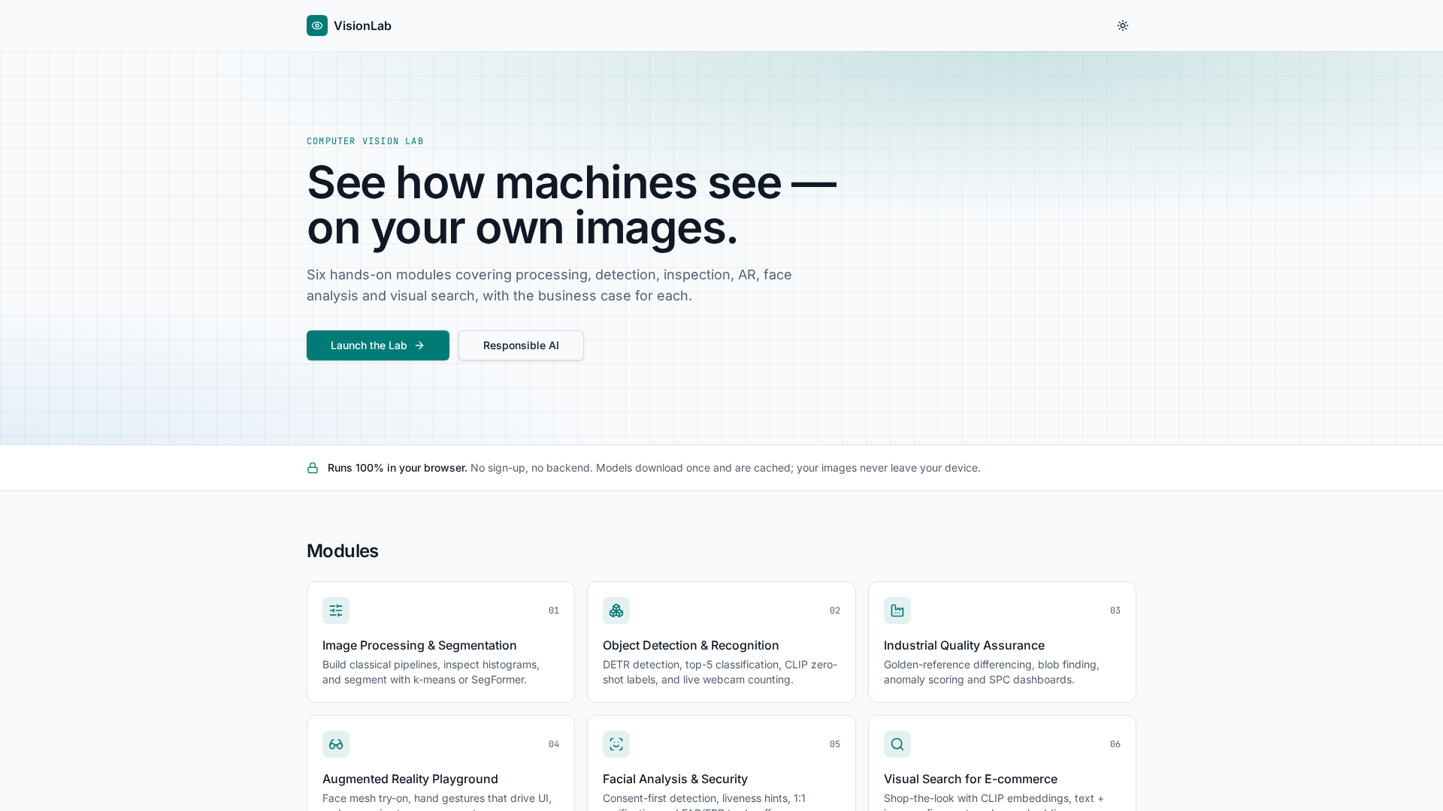Click the COMPUTER VISION LAB eyebrow text
Viewport: 1443px width, 811px height.
(x=365, y=141)
